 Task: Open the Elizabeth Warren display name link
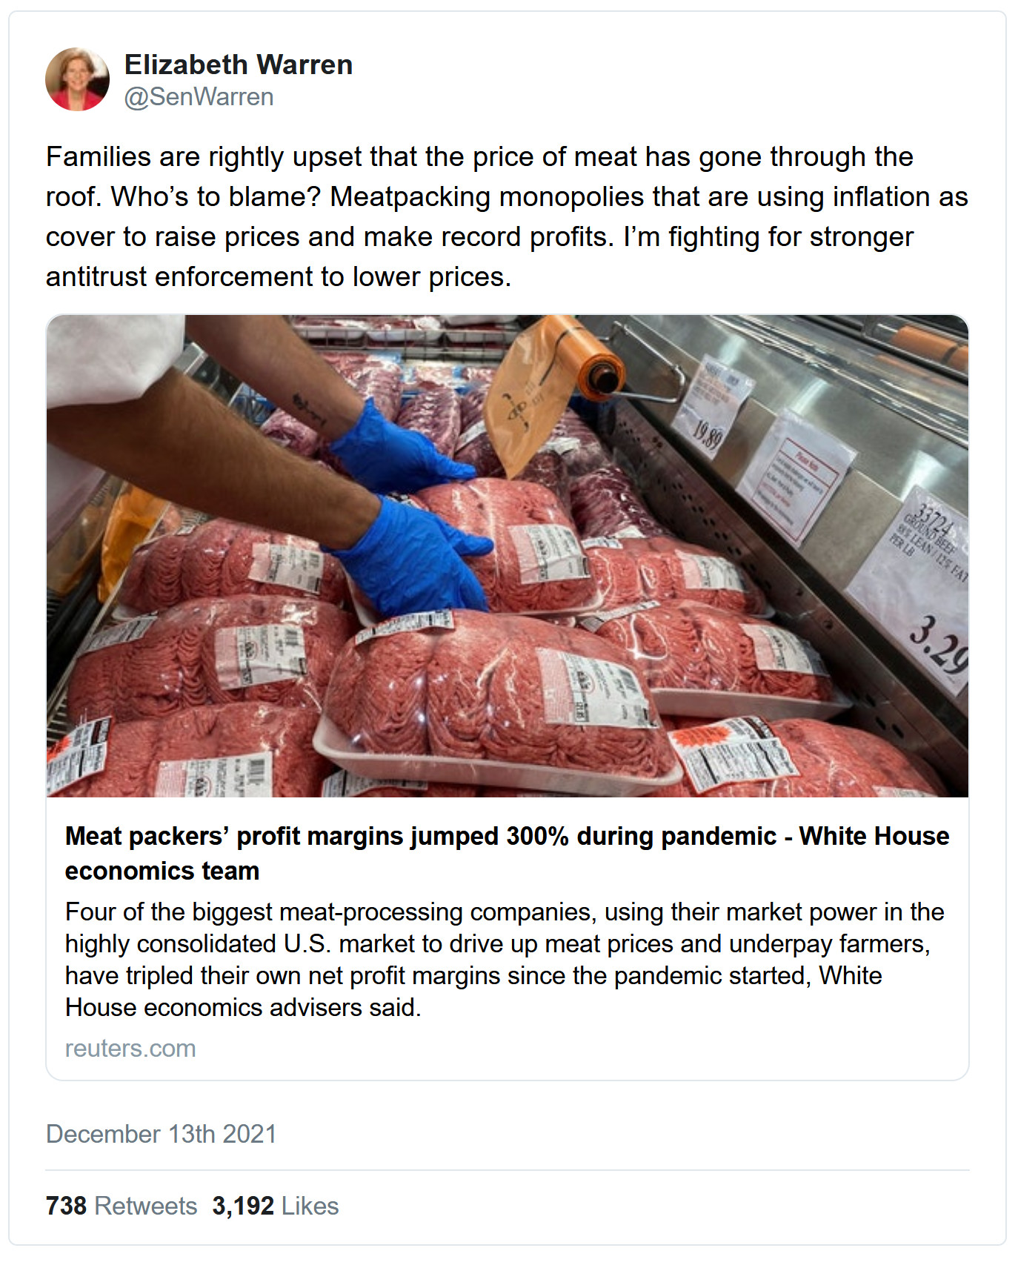point(238,65)
